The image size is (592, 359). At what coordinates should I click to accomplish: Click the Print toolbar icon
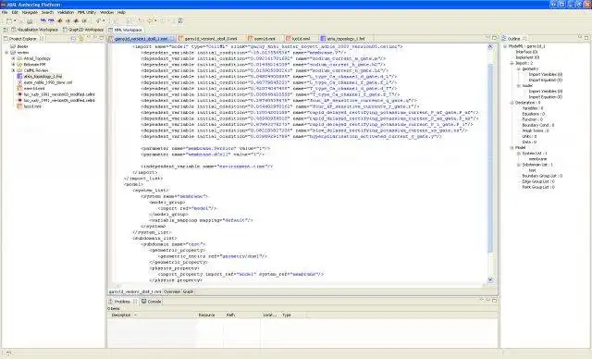tap(30, 20)
